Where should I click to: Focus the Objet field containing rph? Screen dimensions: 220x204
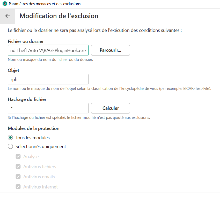(x=48, y=79)
